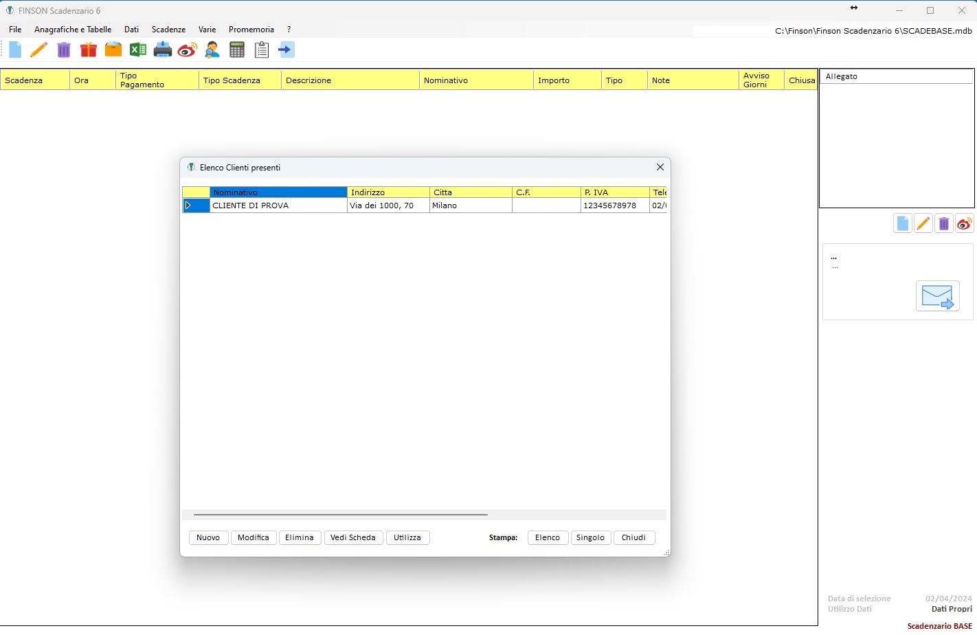The width and height of the screenshot is (977, 635).
Task: Open the Dati menu
Action: point(131,30)
